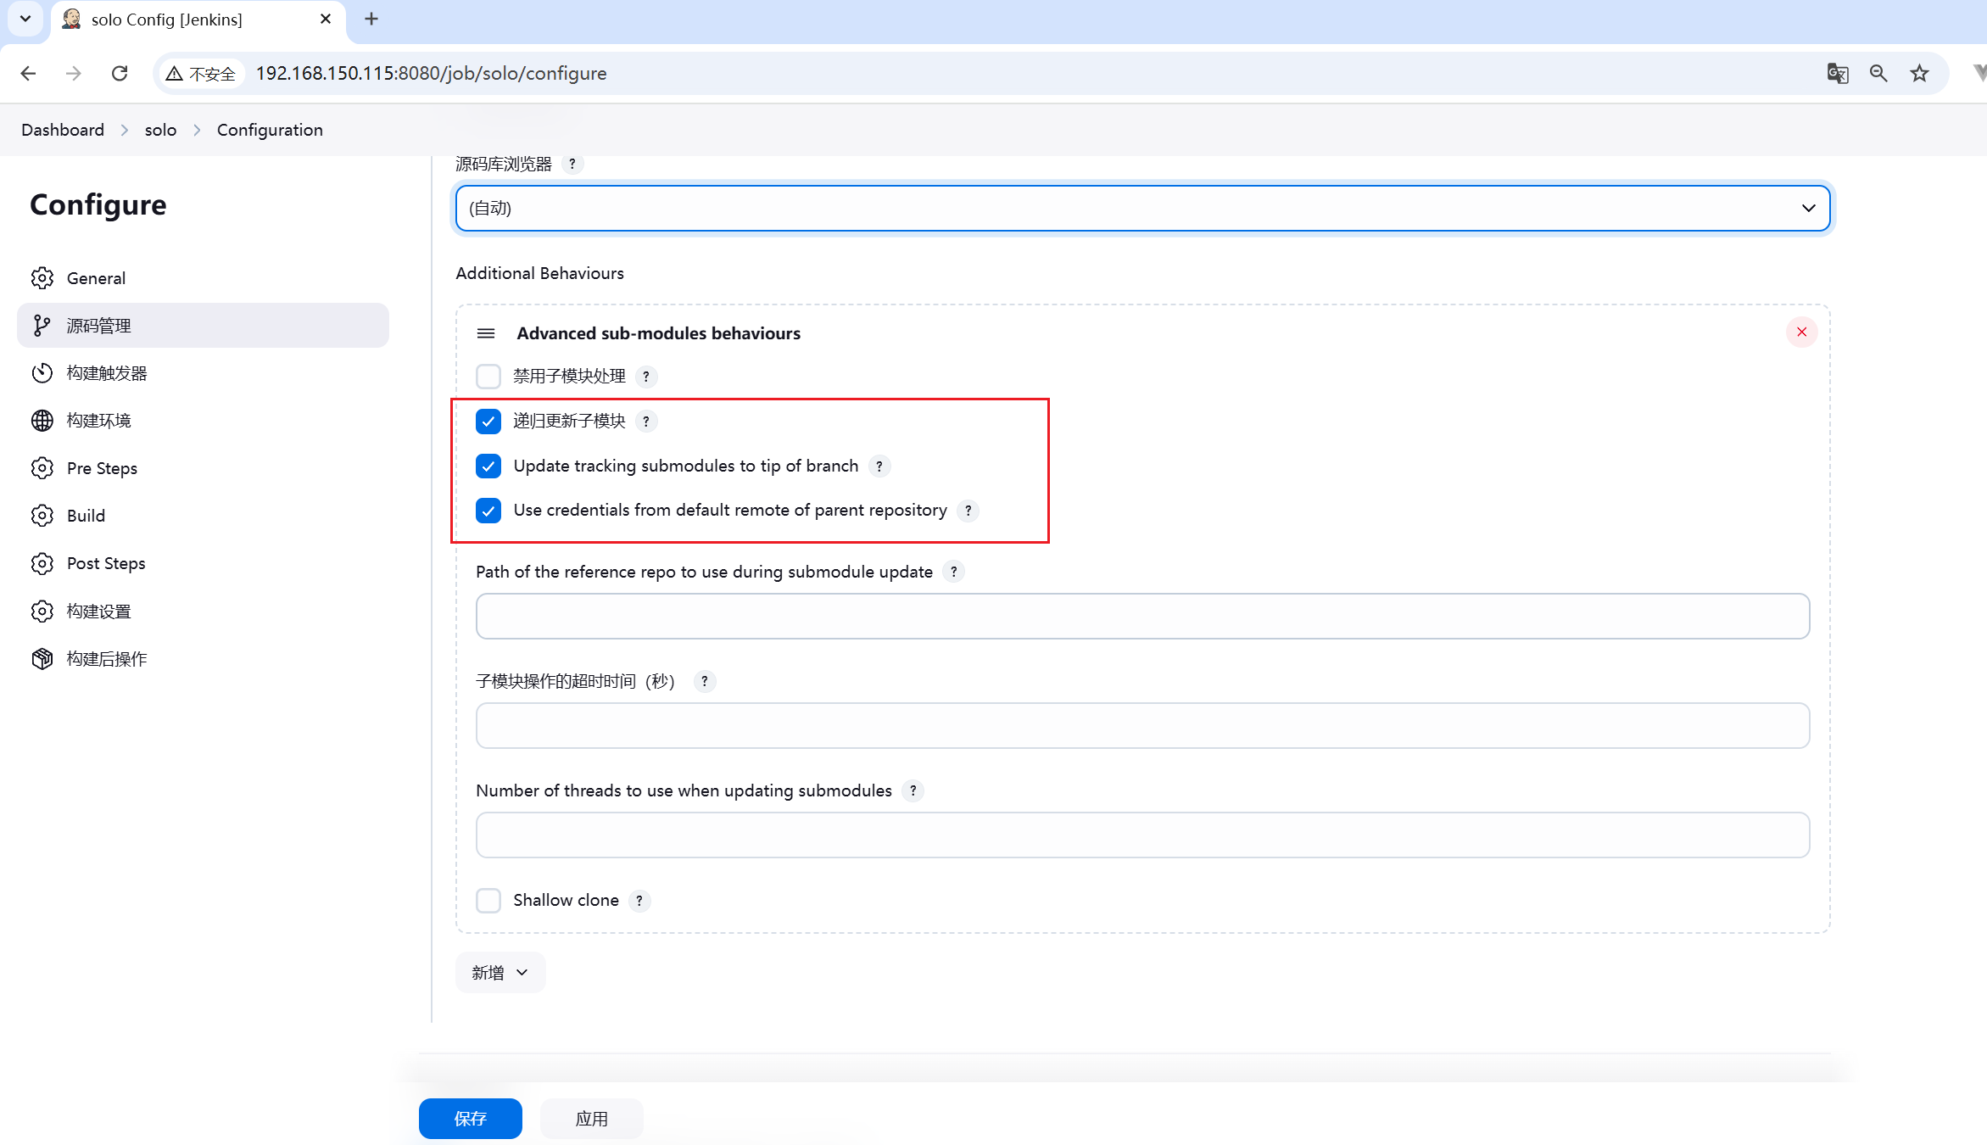Click the Post Steps gear icon
Screen dimensions: 1987x1145
42,563
